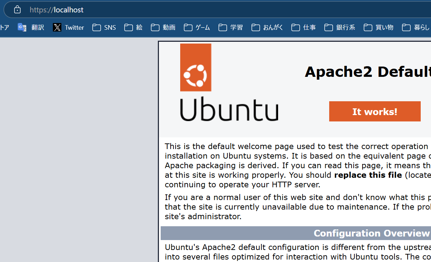Viewport: 431px width, 262px height.
Task: Open Twitter from the bookmarks bar
Action: coord(68,27)
